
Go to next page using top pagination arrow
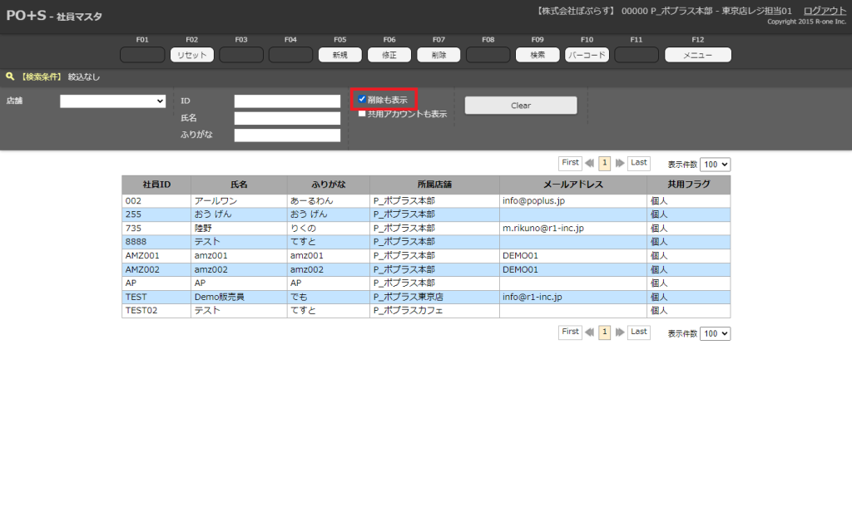point(620,164)
